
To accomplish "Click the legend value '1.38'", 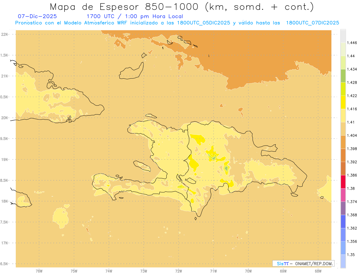I will coord(351,188).
